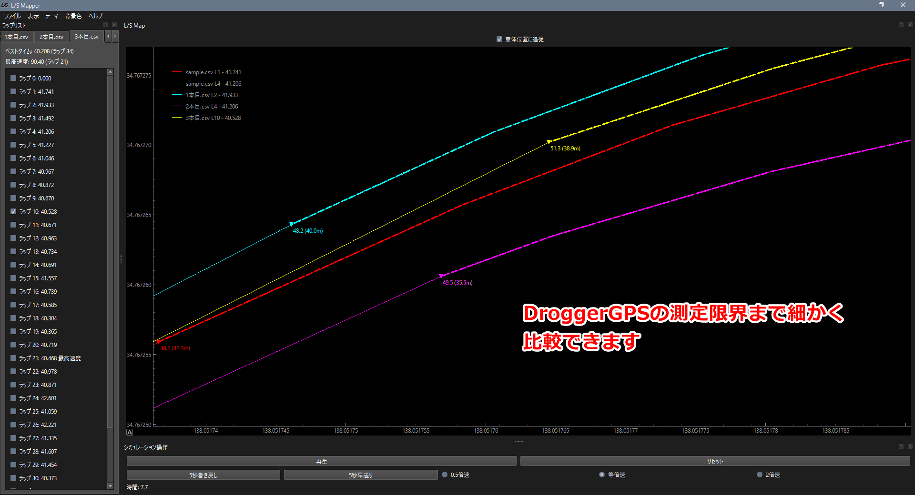Close the シミュレーション操作 panel
915x495 pixels.
910,446
